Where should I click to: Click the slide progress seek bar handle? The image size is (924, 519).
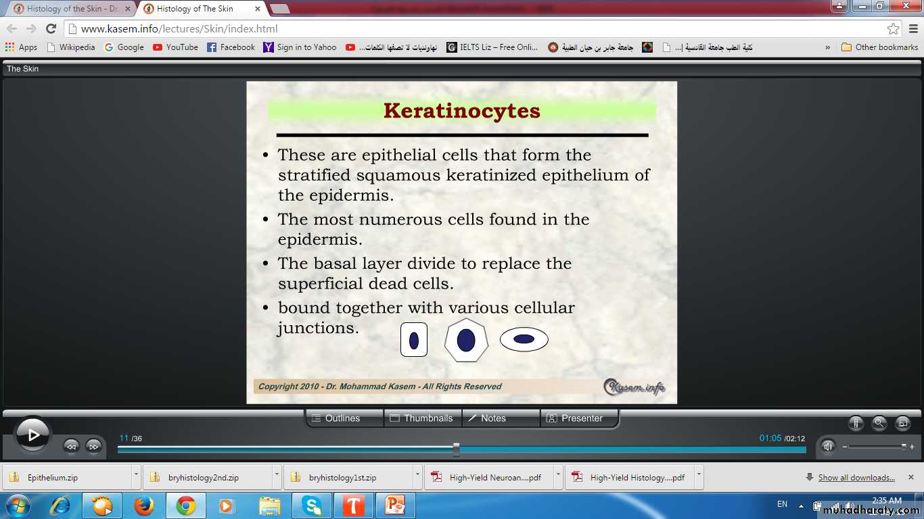point(457,449)
